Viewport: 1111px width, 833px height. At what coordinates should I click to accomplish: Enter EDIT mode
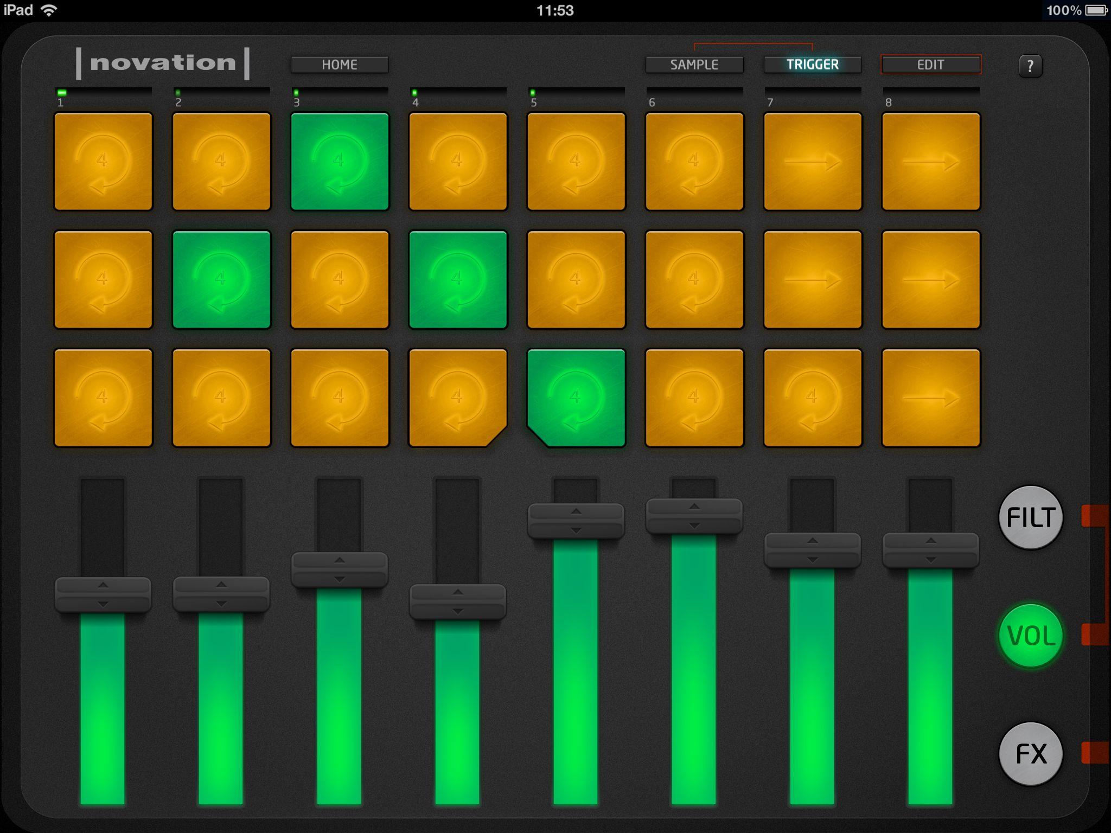coord(931,65)
